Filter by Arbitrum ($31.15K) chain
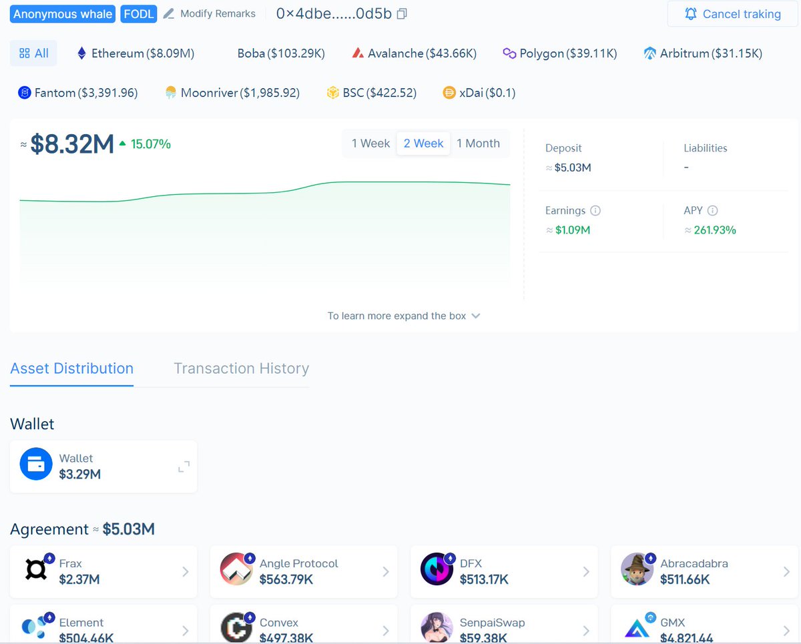This screenshot has height=644, width=801. pos(703,53)
